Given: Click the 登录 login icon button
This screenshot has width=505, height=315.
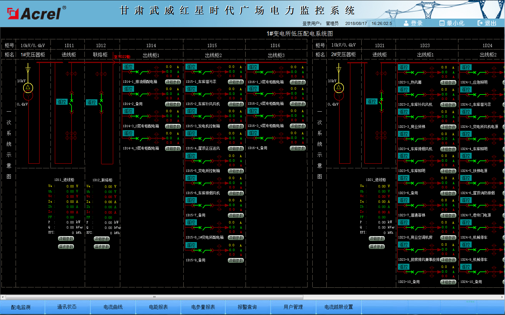Looking at the screenshot, I should coord(413,23).
